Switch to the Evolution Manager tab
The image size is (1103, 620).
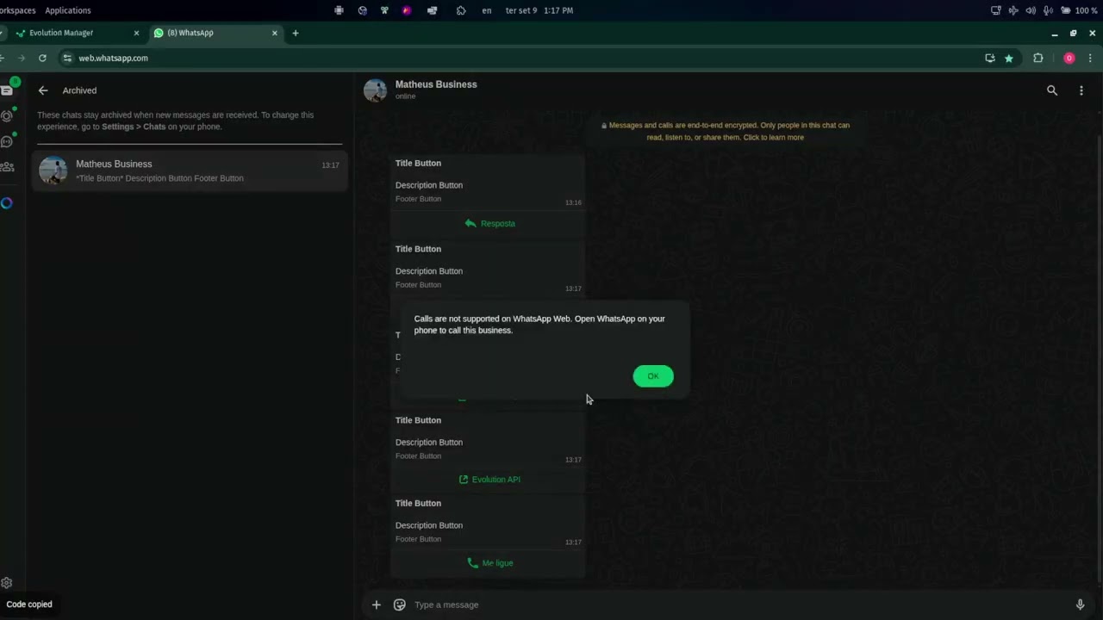pos(78,33)
